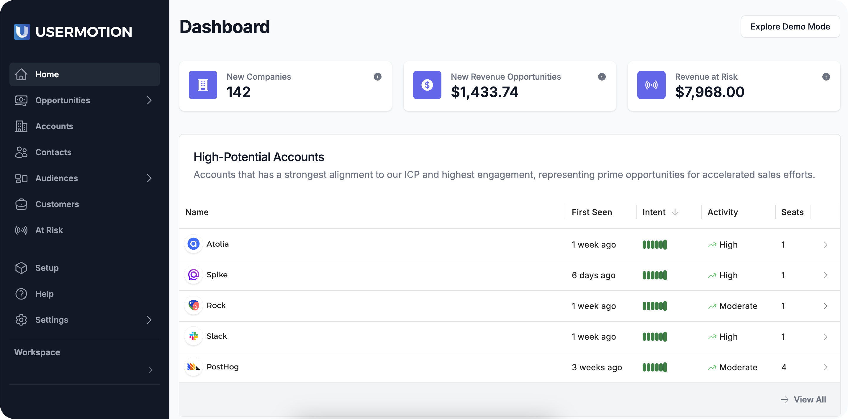848x419 pixels.
Task: Click the UserMotion logo icon
Action: 22,32
